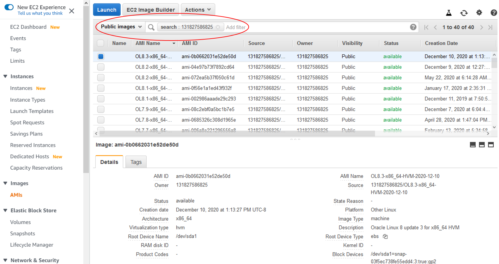Image resolution: width=499 pixels, height=264 pixels.
Task: Click the Launch button
Action: coord(107,10)
